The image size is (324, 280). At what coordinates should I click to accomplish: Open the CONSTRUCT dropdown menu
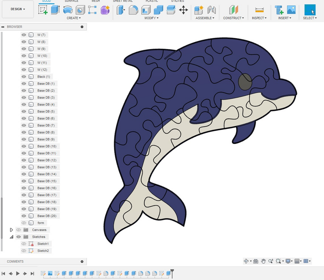pos(234,18)
